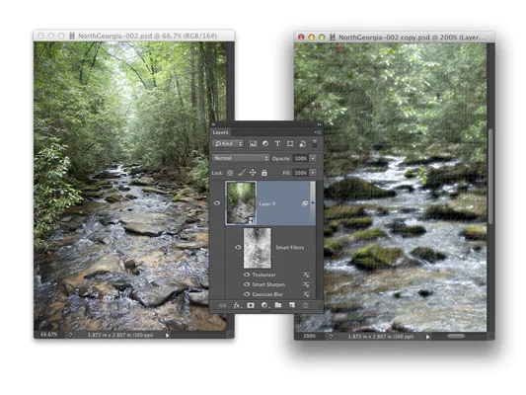Toggle the layer filtering switch
The image size is (526, 395).
(315, 143)
